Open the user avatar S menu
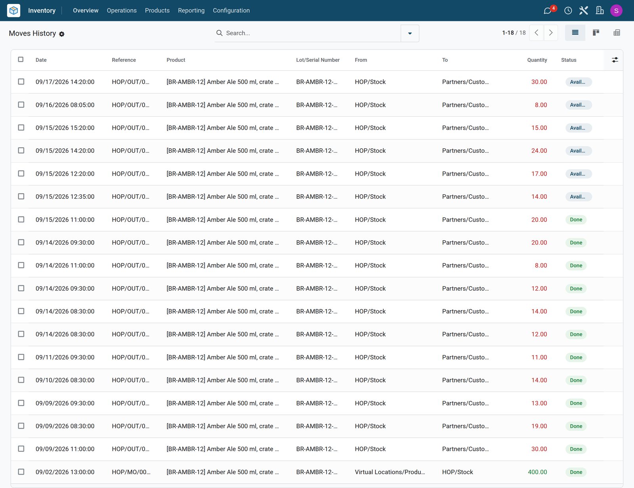Image resolution: width=634 pixels, height=488 pixels. pyautogui.click(x=616, y=10)
